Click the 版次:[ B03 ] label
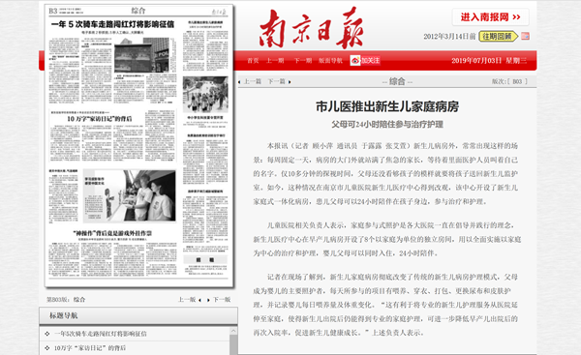This screenshot has width=581, height=355. pos(509,81)
